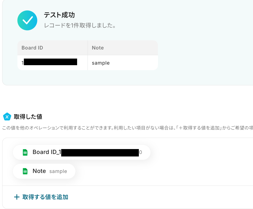
Task: Select the Board ID_1 value chip
Action: point(81,152)
